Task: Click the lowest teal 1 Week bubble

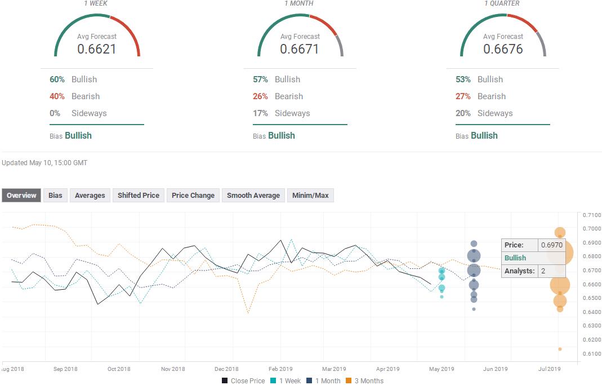Action: click(442, 297)
